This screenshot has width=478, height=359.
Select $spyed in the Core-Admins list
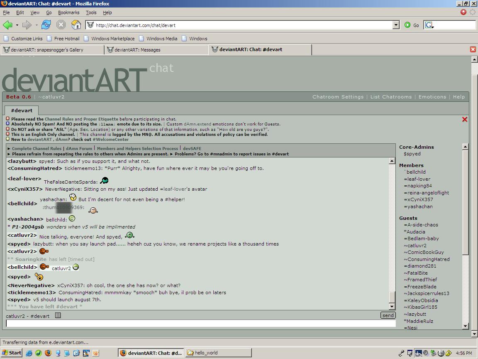412,154
